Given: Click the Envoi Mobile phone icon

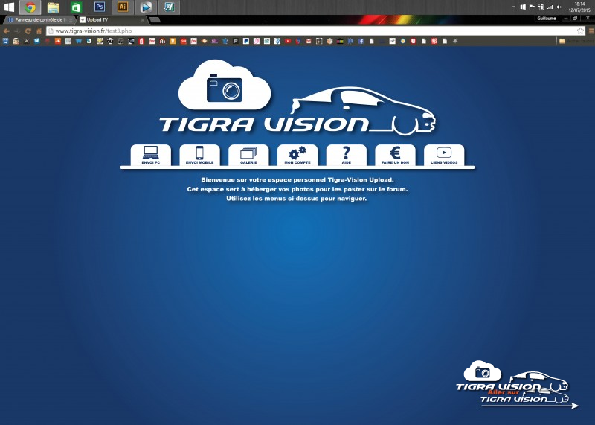Looking at the screenshot, I should click(199, 155).
